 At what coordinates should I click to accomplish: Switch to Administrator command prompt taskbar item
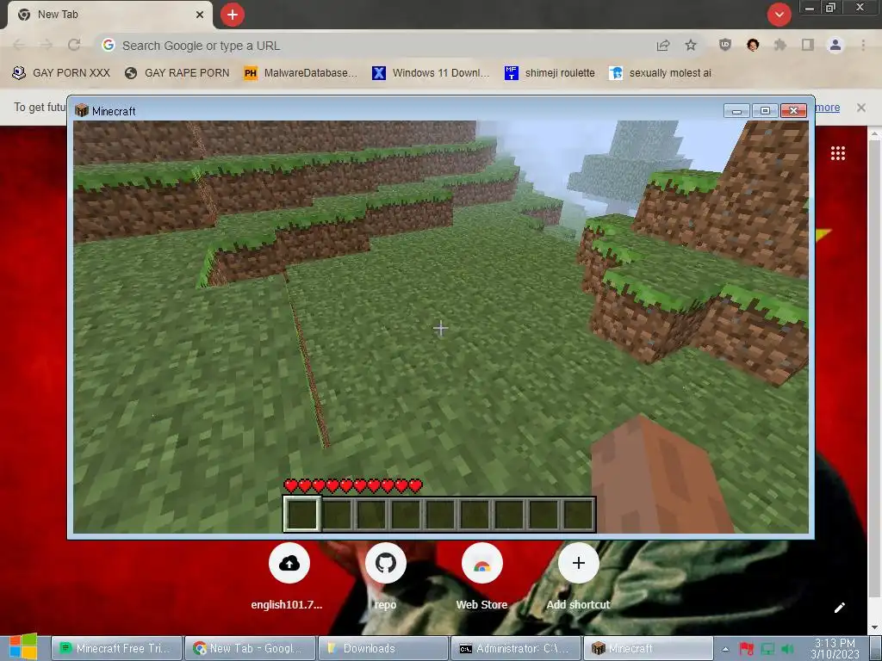(x=517, y=648)
